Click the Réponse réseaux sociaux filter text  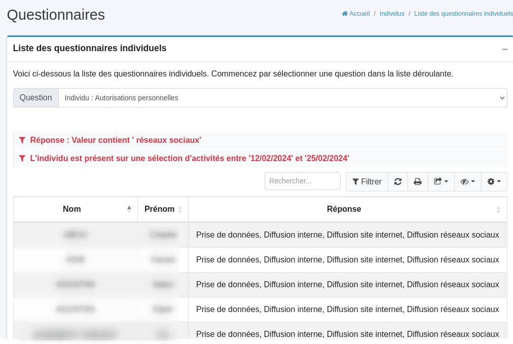click(116, 140)
